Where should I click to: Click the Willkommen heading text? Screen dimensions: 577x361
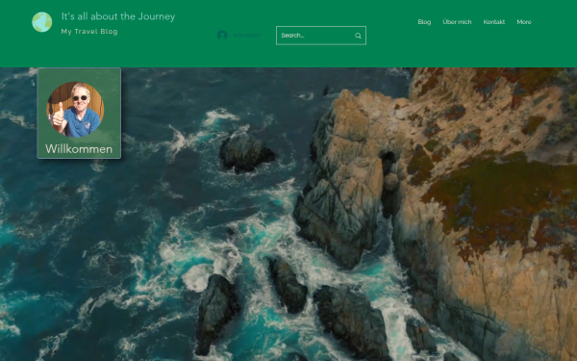[79, 149]
